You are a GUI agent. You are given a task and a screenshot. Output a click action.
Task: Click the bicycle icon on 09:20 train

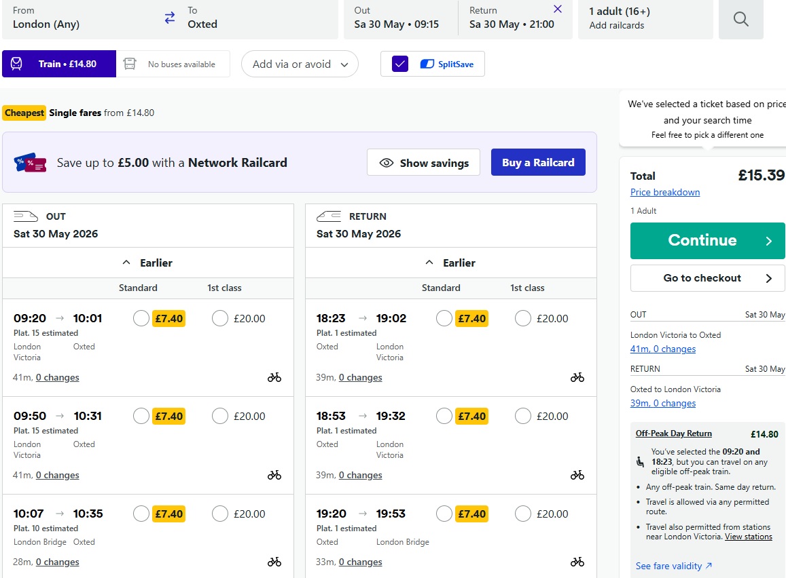(274, 377)
